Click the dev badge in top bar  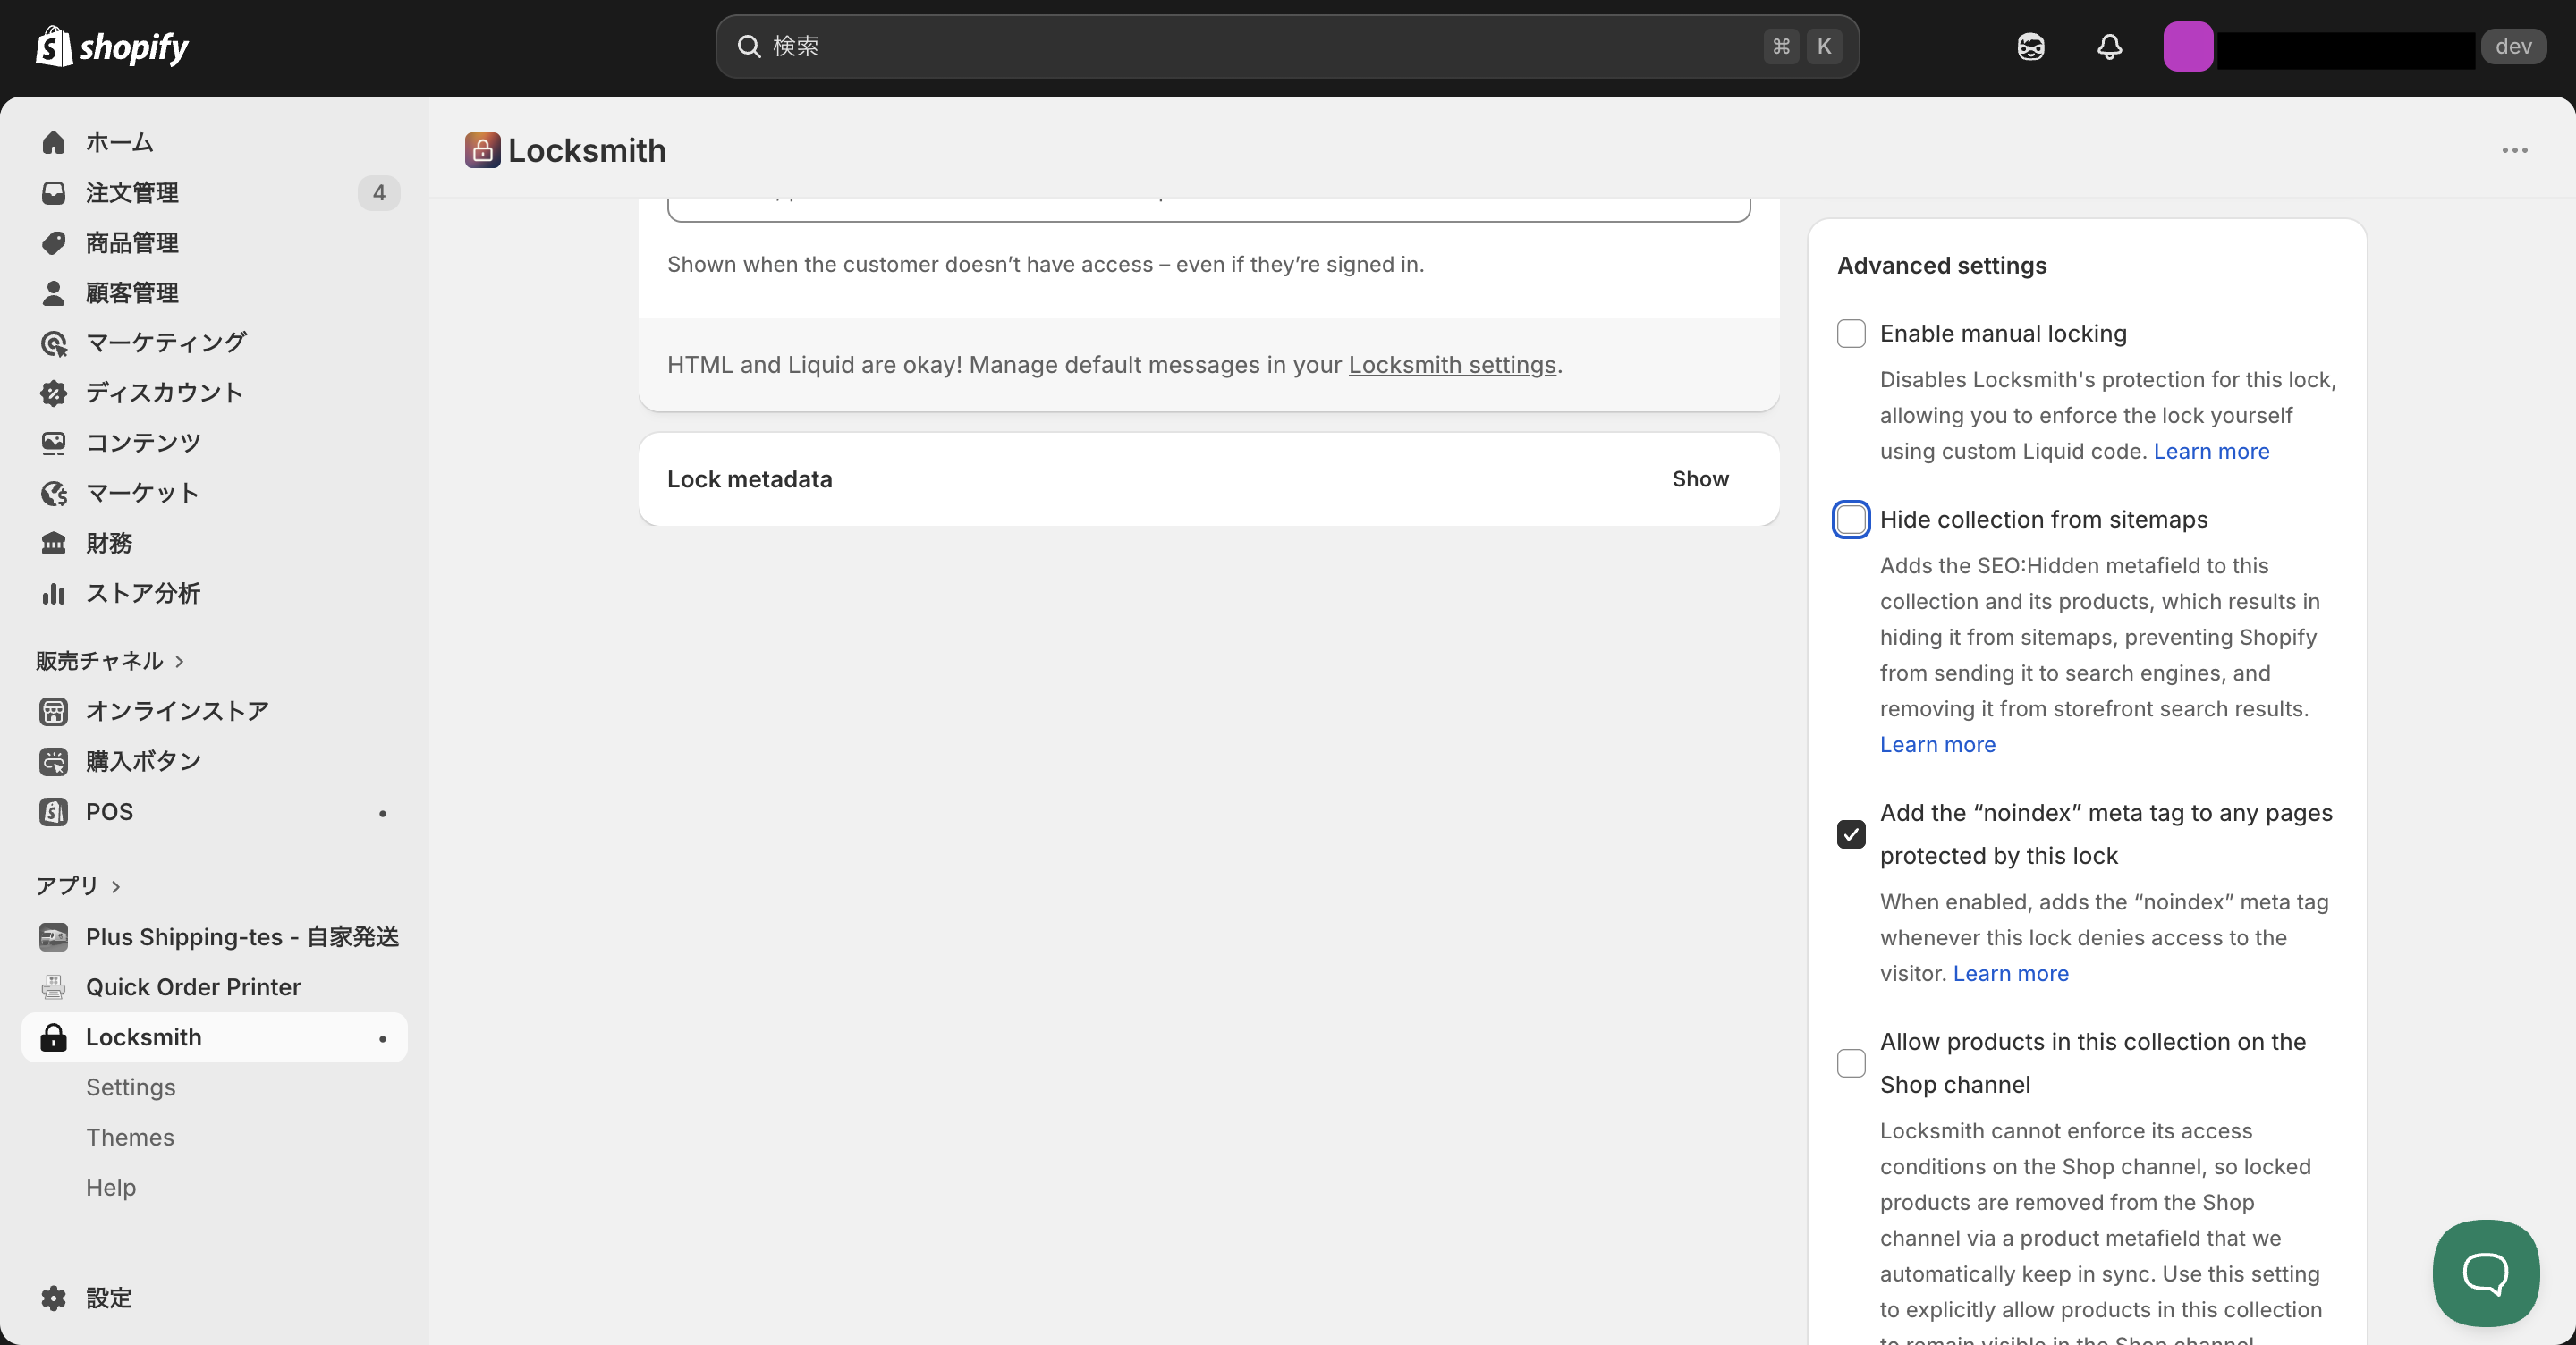[x=2513, y=46]
